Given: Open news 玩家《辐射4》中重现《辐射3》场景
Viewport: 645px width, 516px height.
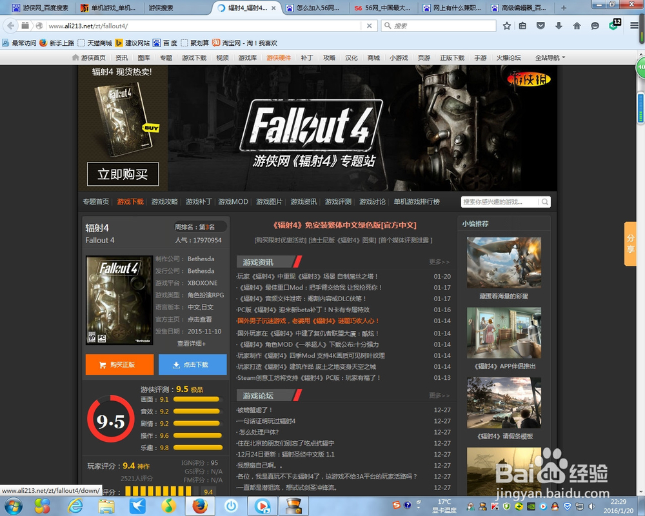Looking at the screenshot, I should 307,277.
